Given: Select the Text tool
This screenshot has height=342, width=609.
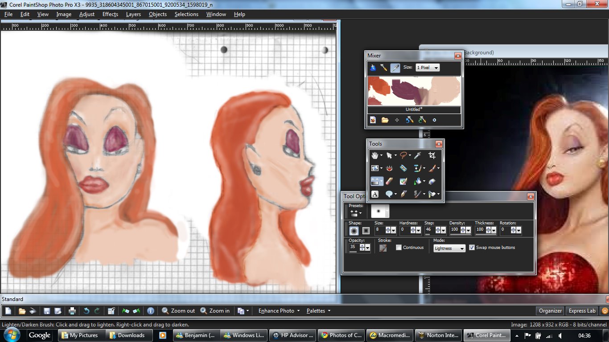Looking at the screenshot, I should pyautogui.click(x=375, y=194).
